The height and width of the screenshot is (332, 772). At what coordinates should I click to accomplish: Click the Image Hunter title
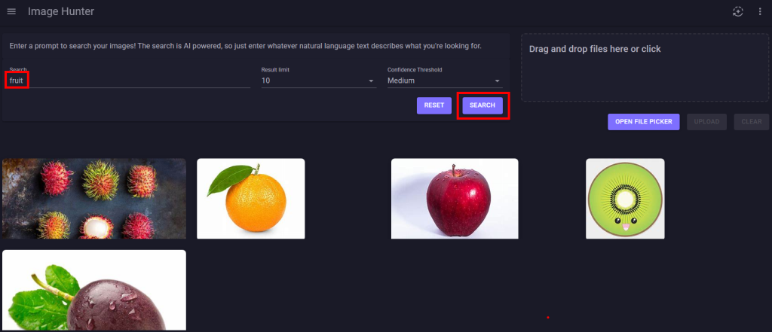point(61,11)
